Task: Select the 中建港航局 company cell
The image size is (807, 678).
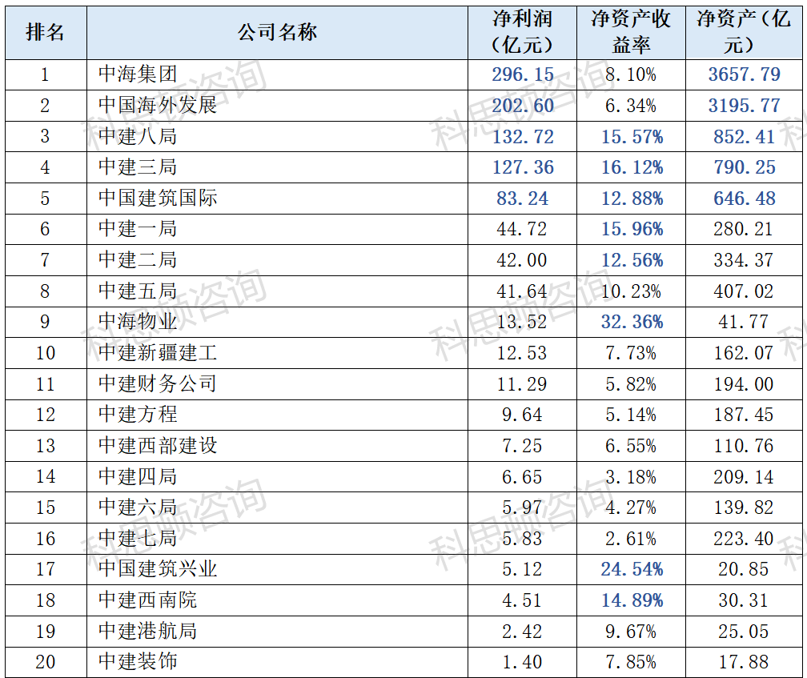Action: (x=277, y=632)
